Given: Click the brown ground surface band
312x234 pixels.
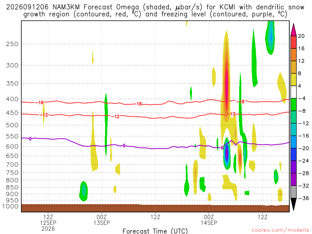Looking at the screenshot, I should coord(155,208).
